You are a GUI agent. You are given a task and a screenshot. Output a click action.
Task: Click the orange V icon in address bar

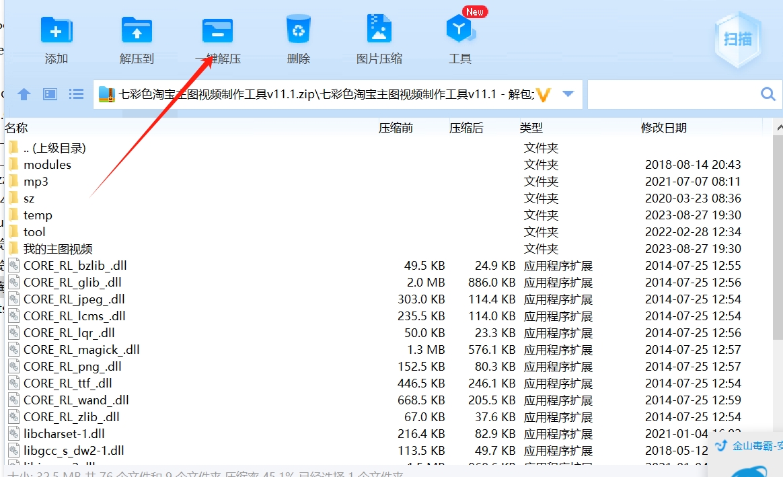point(544,94)
